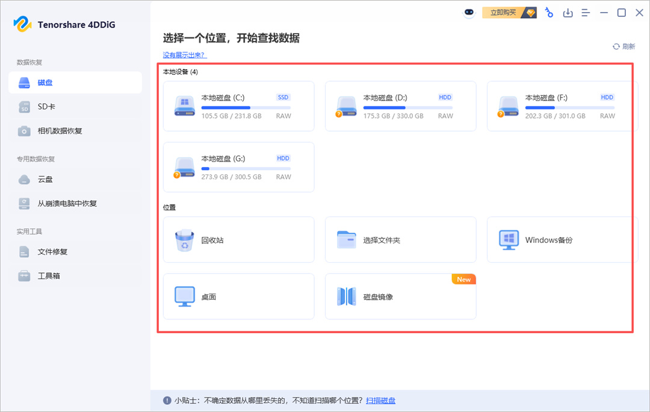This screenshot has height=412, width=650.
Task: Click the key registration icon
Action: click(x=549, y=13)
